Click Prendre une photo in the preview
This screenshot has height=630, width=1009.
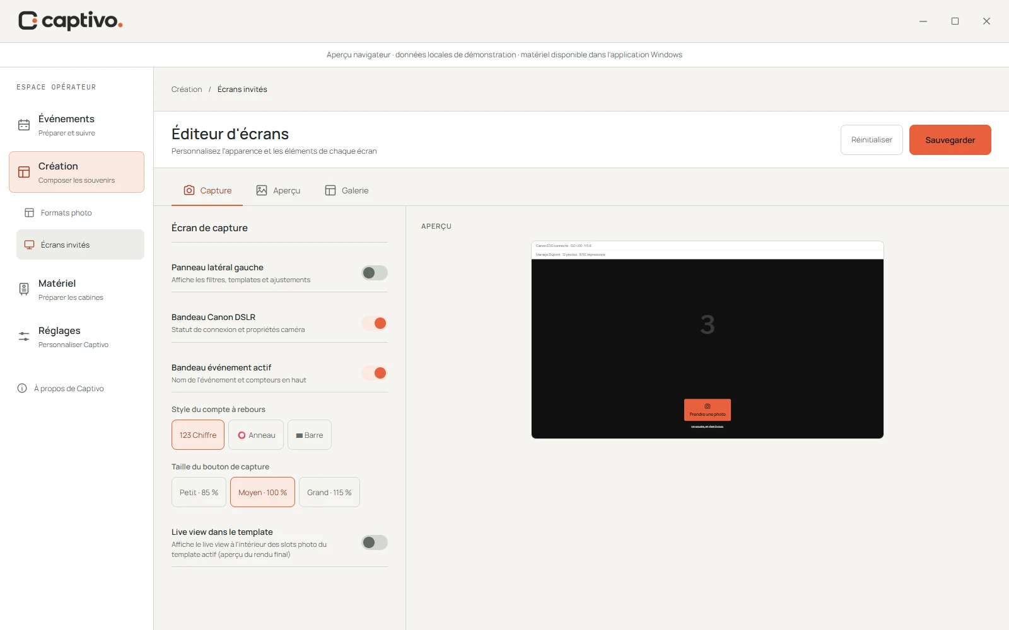[708, 409]
